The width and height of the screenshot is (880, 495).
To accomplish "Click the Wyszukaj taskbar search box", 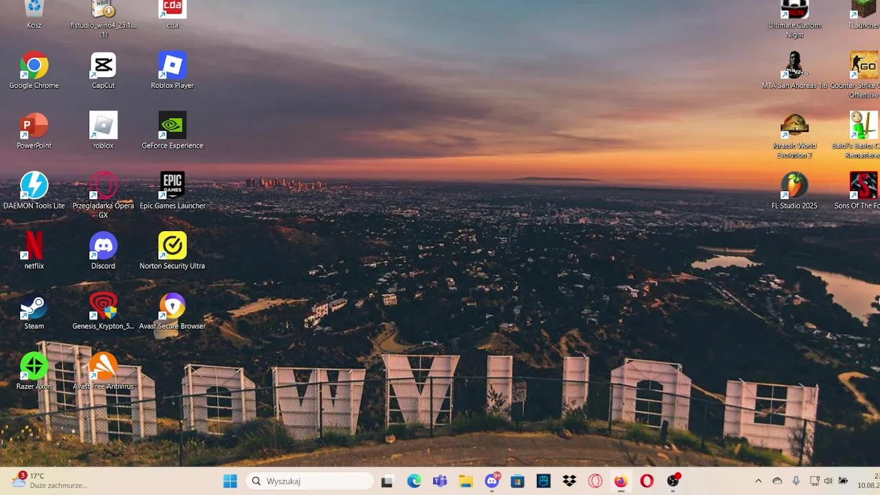I will [x=309, y=481].
